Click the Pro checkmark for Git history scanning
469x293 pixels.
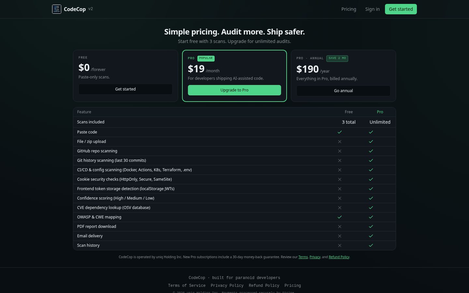point(371,160)
